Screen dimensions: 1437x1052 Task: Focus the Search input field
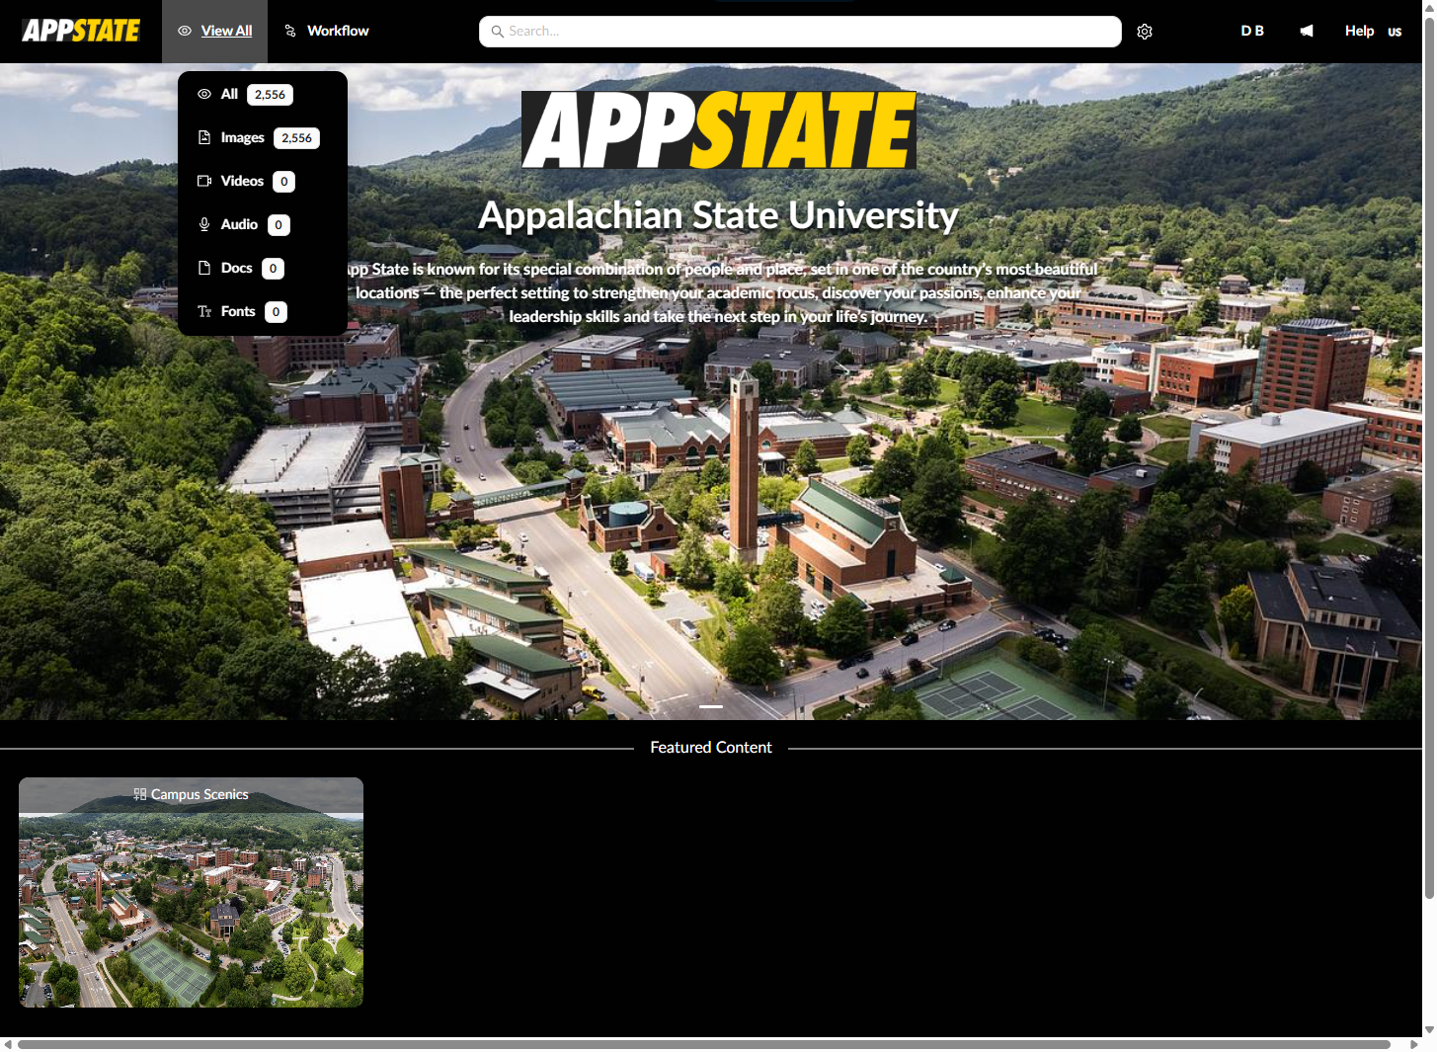click(x=800, y=32)
